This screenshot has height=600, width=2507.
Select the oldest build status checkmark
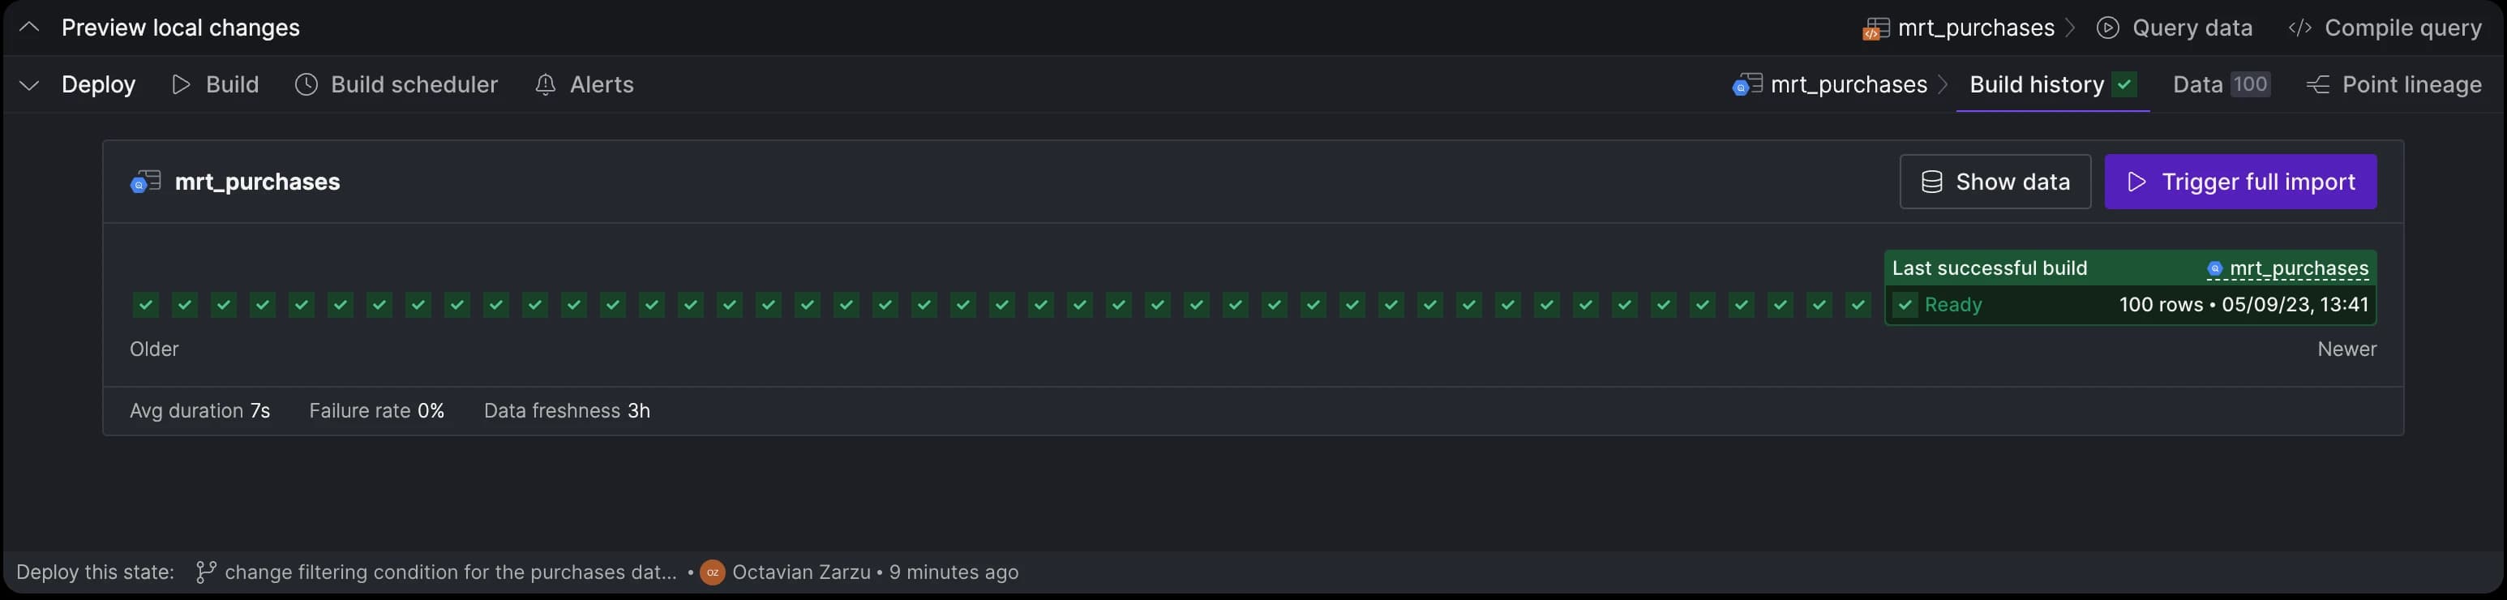pyautogui.click(x=146, y=304)
